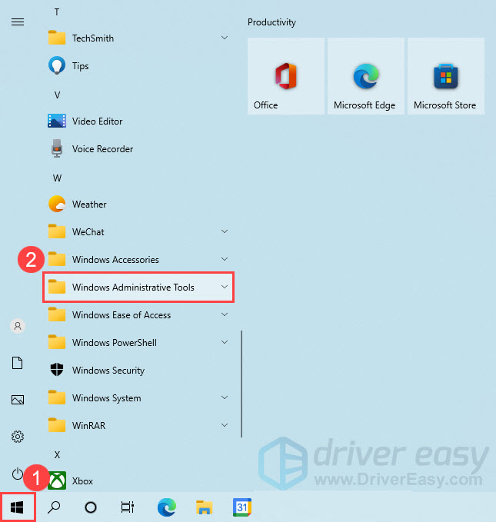Open Google Calendar icon on taskbar

pos(242,507)
